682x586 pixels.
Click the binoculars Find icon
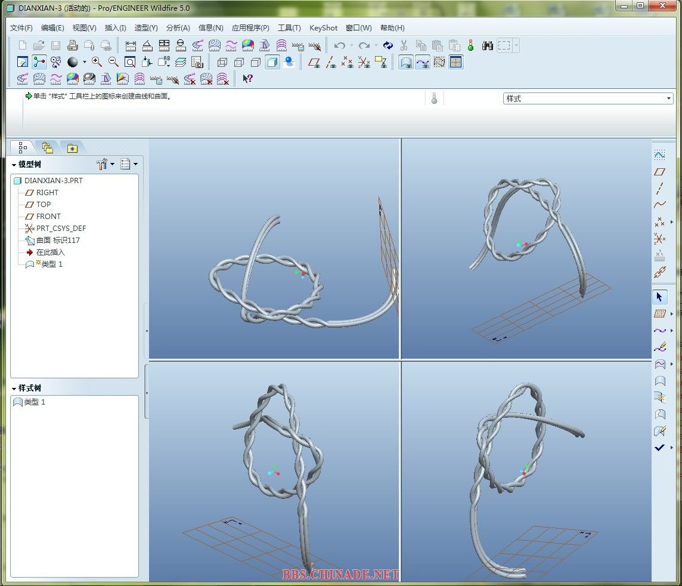click(487, 45)
